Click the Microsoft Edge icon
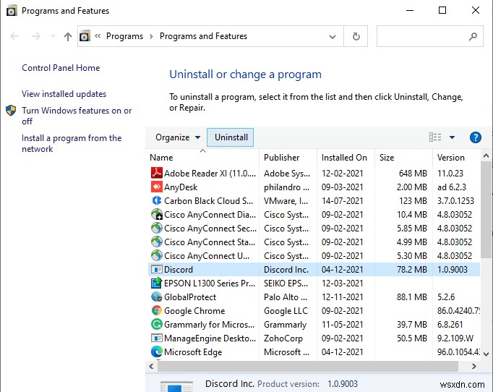This screenshot has height=392, width=493. [157, 352]
